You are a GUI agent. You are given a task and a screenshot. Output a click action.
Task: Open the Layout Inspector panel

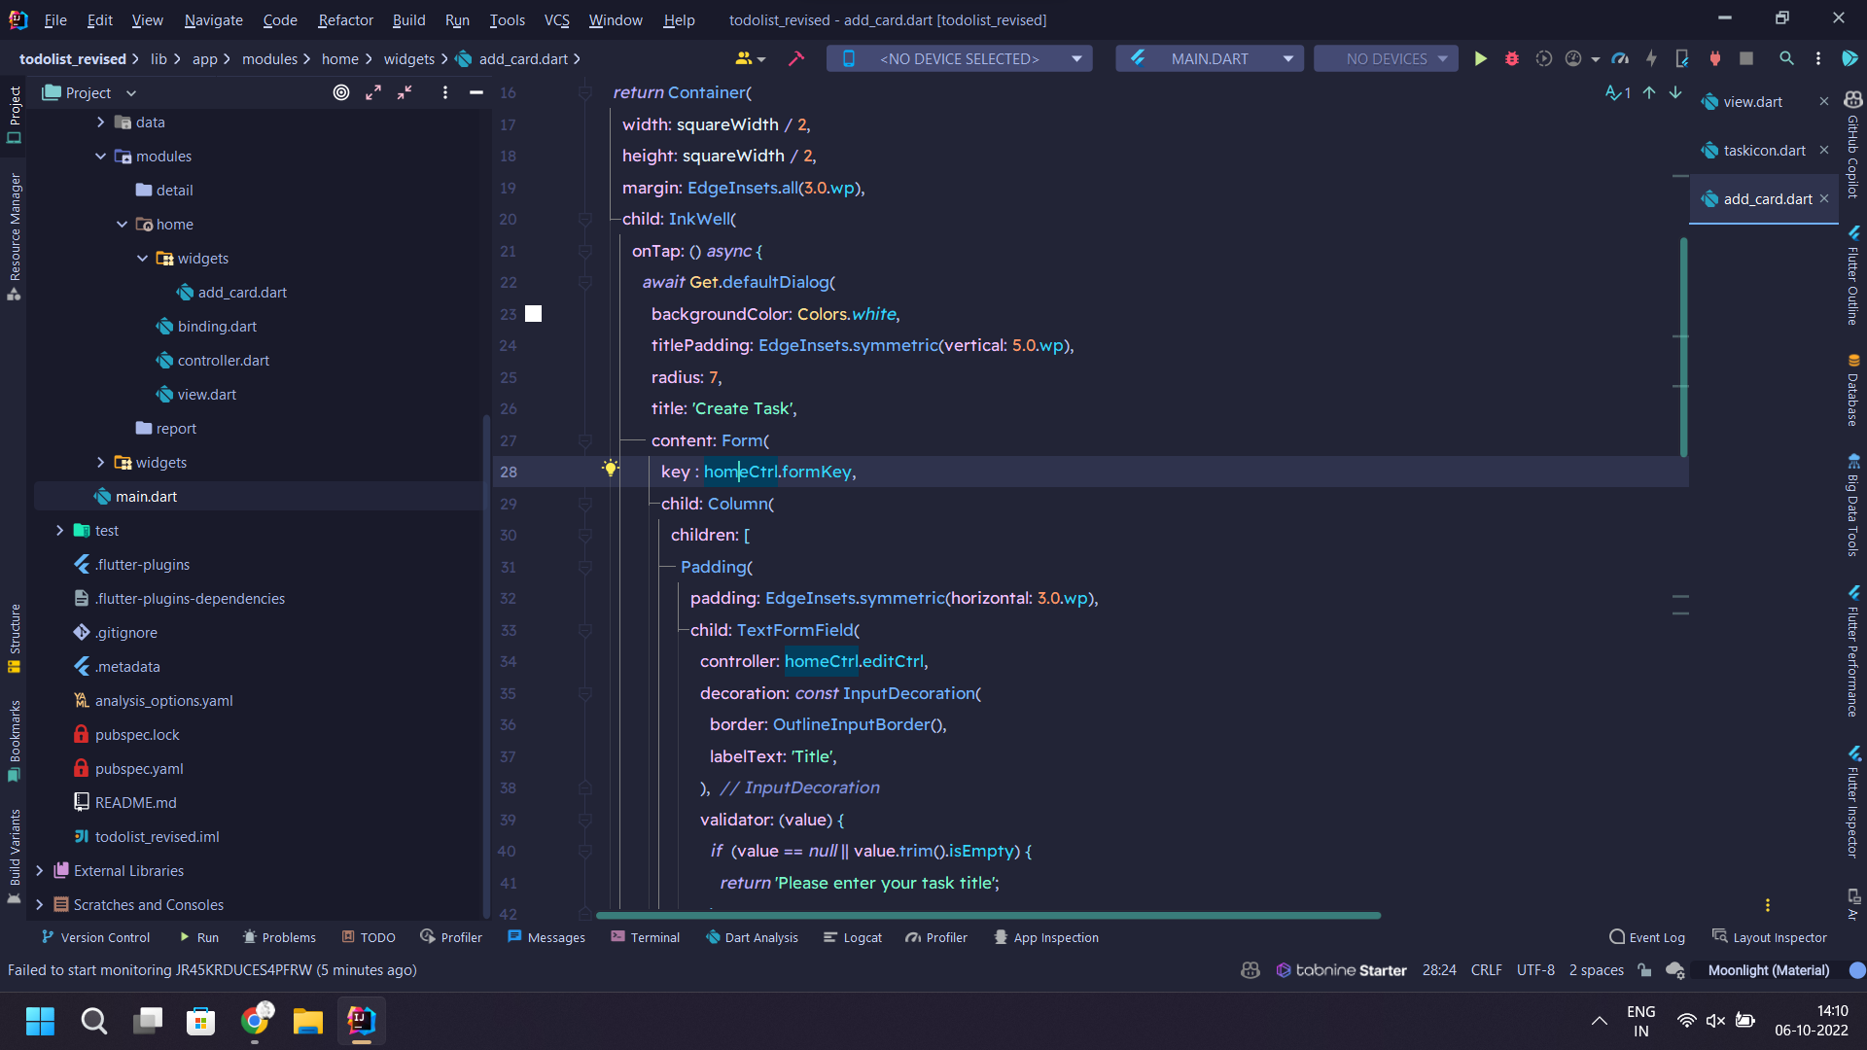[x=1769, y=937]
